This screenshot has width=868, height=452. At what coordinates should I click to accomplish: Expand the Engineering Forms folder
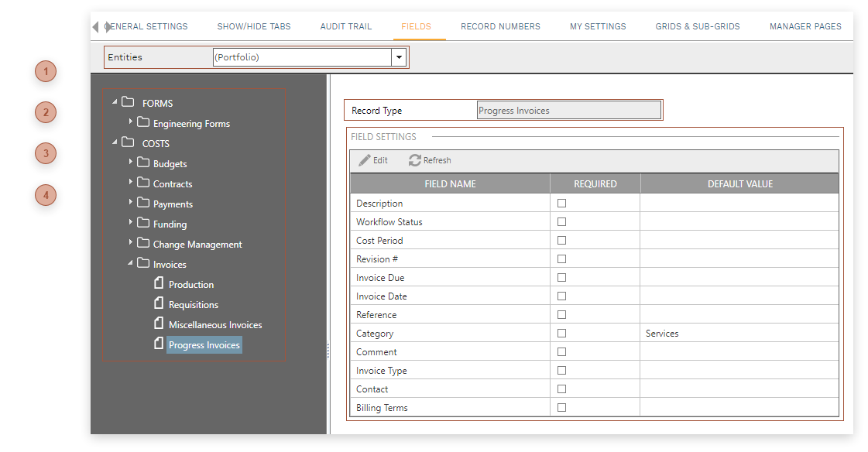tap(130, 123)
